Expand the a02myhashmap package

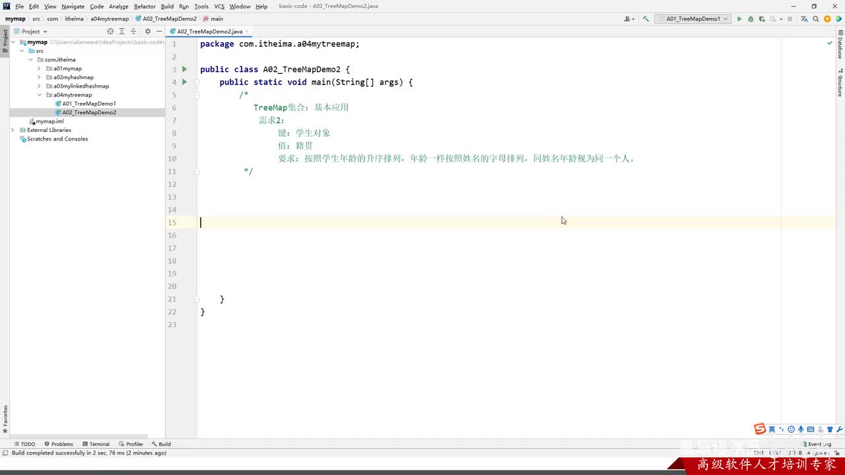pyautogui.click(x=40, y=77)
